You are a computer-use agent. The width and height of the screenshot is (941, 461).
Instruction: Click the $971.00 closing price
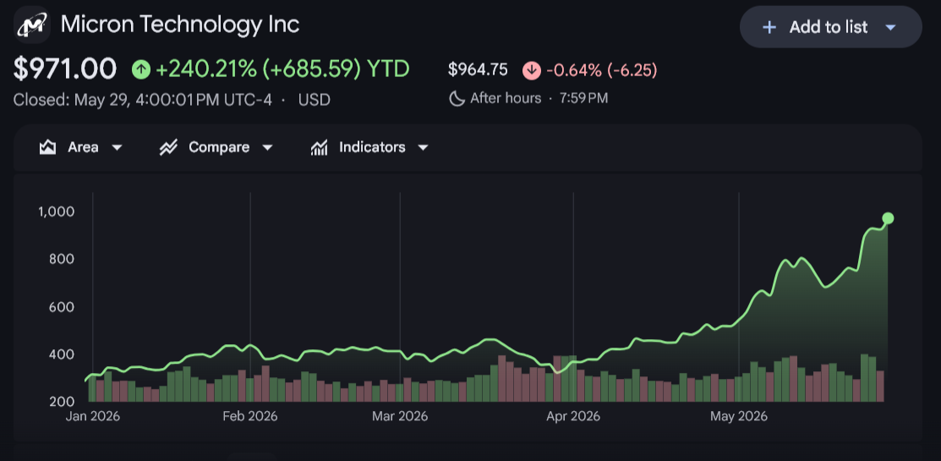[x=65, y=69]
